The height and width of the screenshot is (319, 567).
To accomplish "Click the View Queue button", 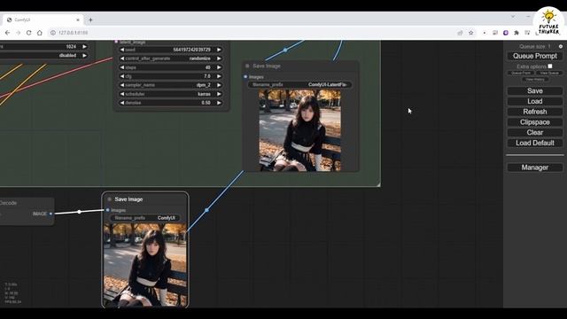I will (x=549, y=73).
